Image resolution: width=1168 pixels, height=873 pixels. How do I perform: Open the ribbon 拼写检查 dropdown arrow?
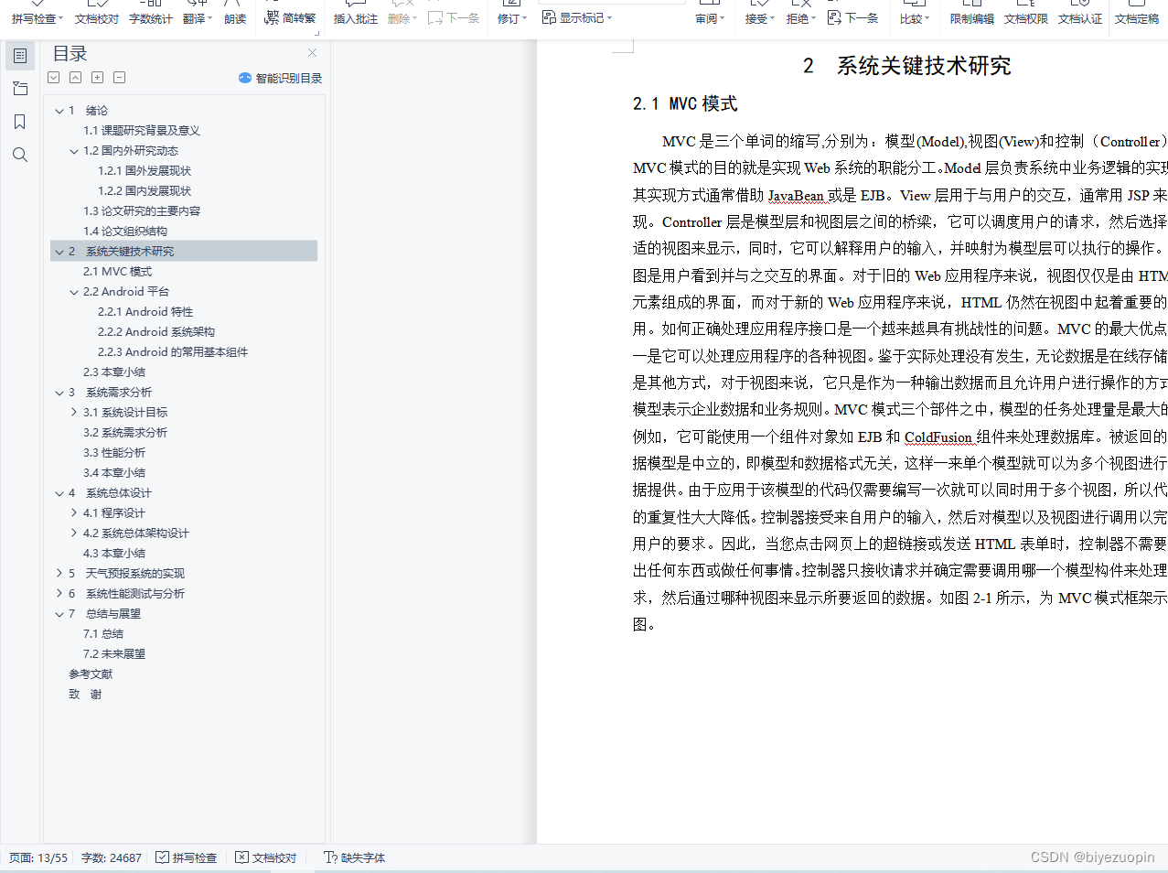point(60,19)
